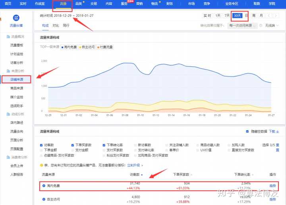The width and height of the screenshot is (286, 205).
Task: Open the 流量 top menu item
Action: [63, 4]
